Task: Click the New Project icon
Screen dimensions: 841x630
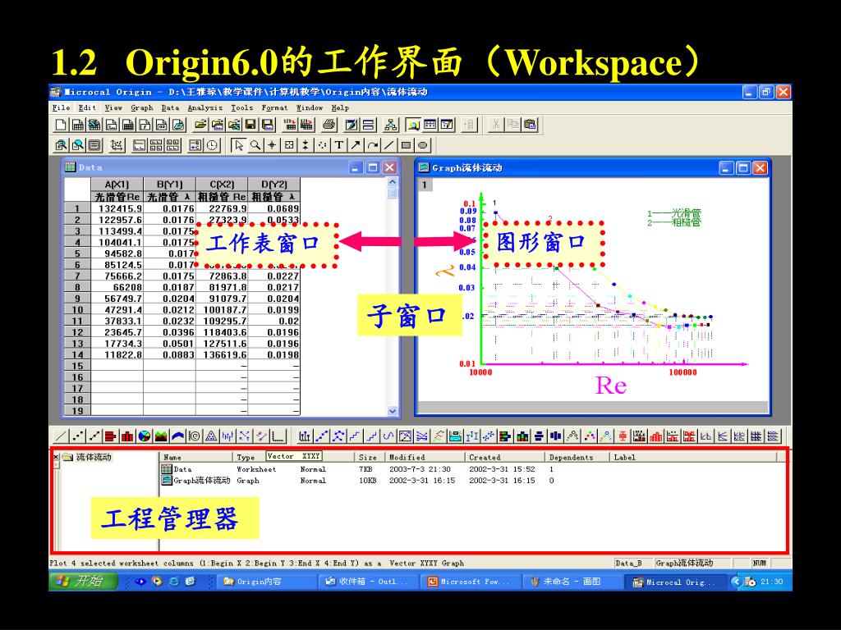Action: point(61,125)
